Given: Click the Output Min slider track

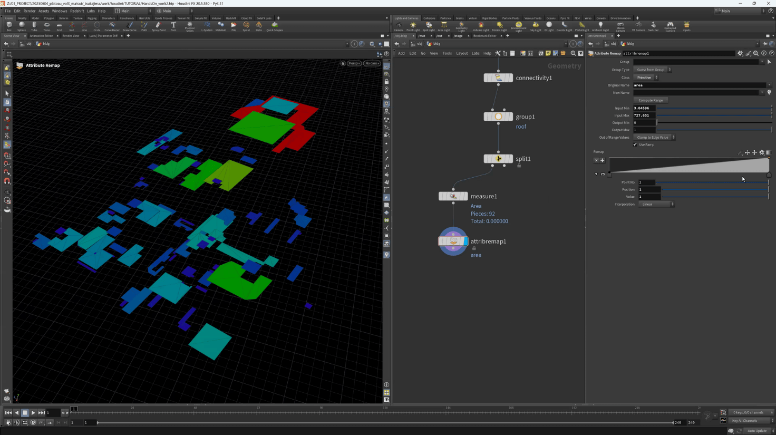Looking at the screenshot, I should point(714,123).
